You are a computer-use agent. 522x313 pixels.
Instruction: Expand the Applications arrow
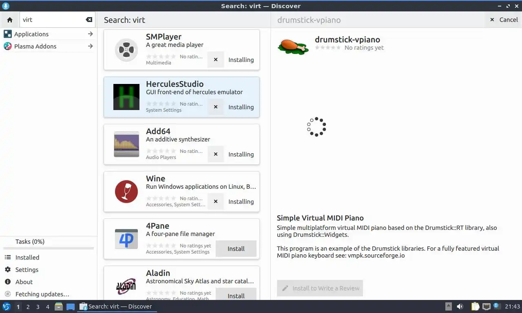tap(91, 34)
